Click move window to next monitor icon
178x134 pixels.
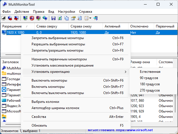[x=10, y=18]
